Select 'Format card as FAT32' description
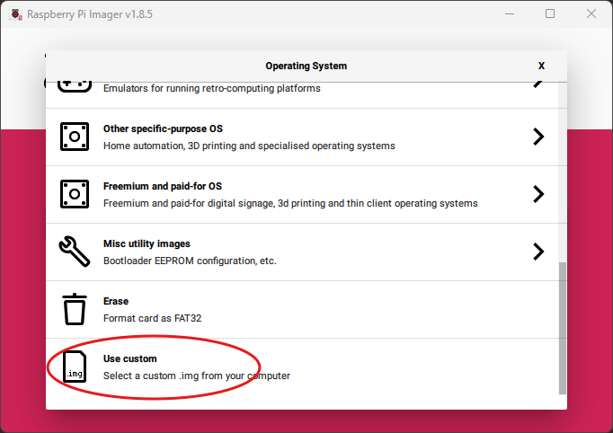 coord(156,318)
